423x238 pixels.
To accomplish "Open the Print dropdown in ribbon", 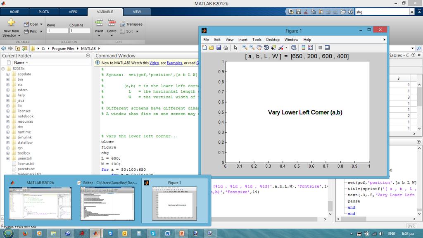I will [x=41, y=31].
